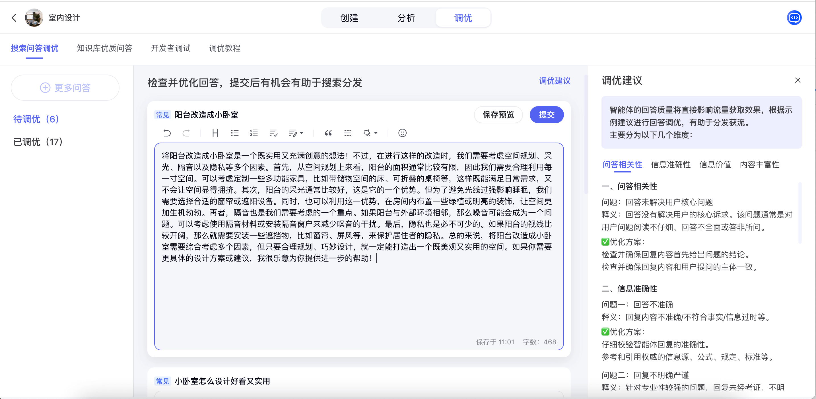Click the checklist formatting icon

coord(273,133)
